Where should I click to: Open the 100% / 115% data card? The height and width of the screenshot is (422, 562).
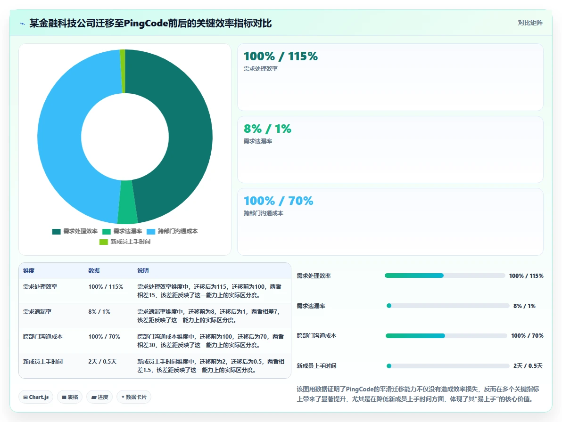click(x=390, y=77)
